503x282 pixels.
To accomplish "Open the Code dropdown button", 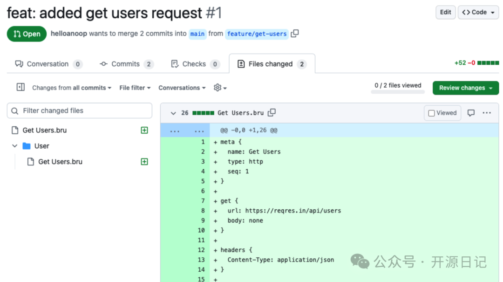I will tap(478, 13).
